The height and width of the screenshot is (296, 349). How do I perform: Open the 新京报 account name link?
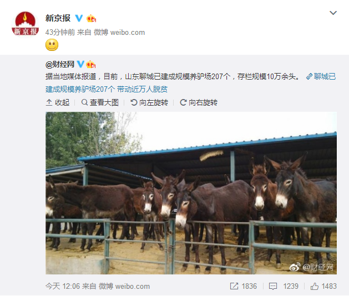(58, 18)
